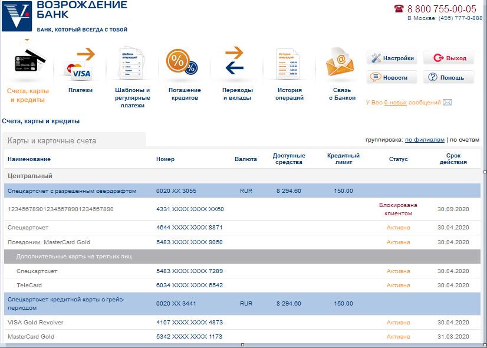
Task: Open Переводы и вклады arrows icon
Action: pyautogui.click(x=235, y=61)
